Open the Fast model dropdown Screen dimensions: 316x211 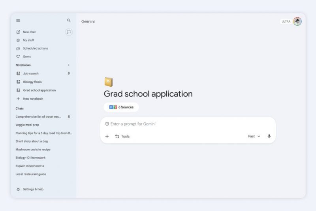tap(254, 136)
